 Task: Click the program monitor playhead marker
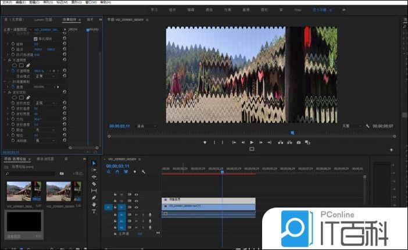[292, 133]
